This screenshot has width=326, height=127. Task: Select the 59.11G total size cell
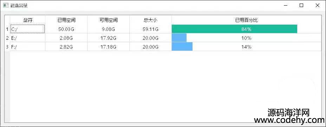(x=150, y=29)
